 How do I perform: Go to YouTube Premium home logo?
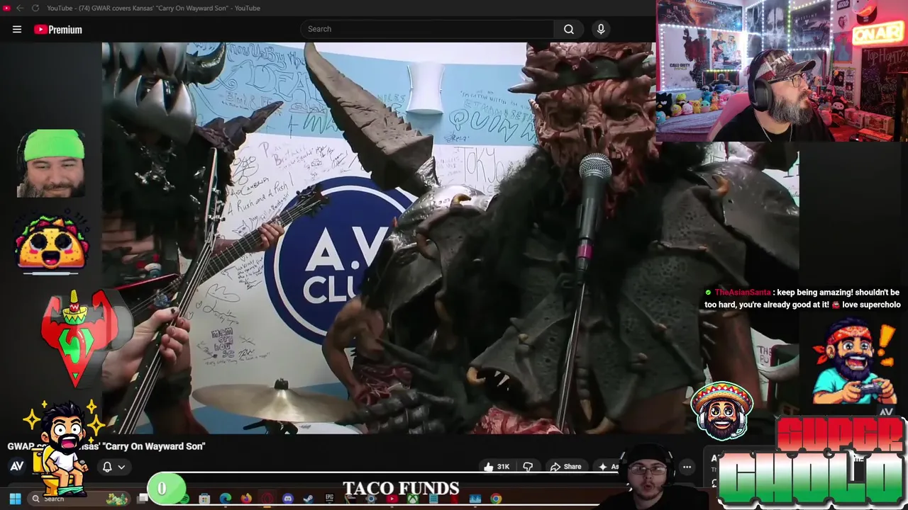click(58, 29)
